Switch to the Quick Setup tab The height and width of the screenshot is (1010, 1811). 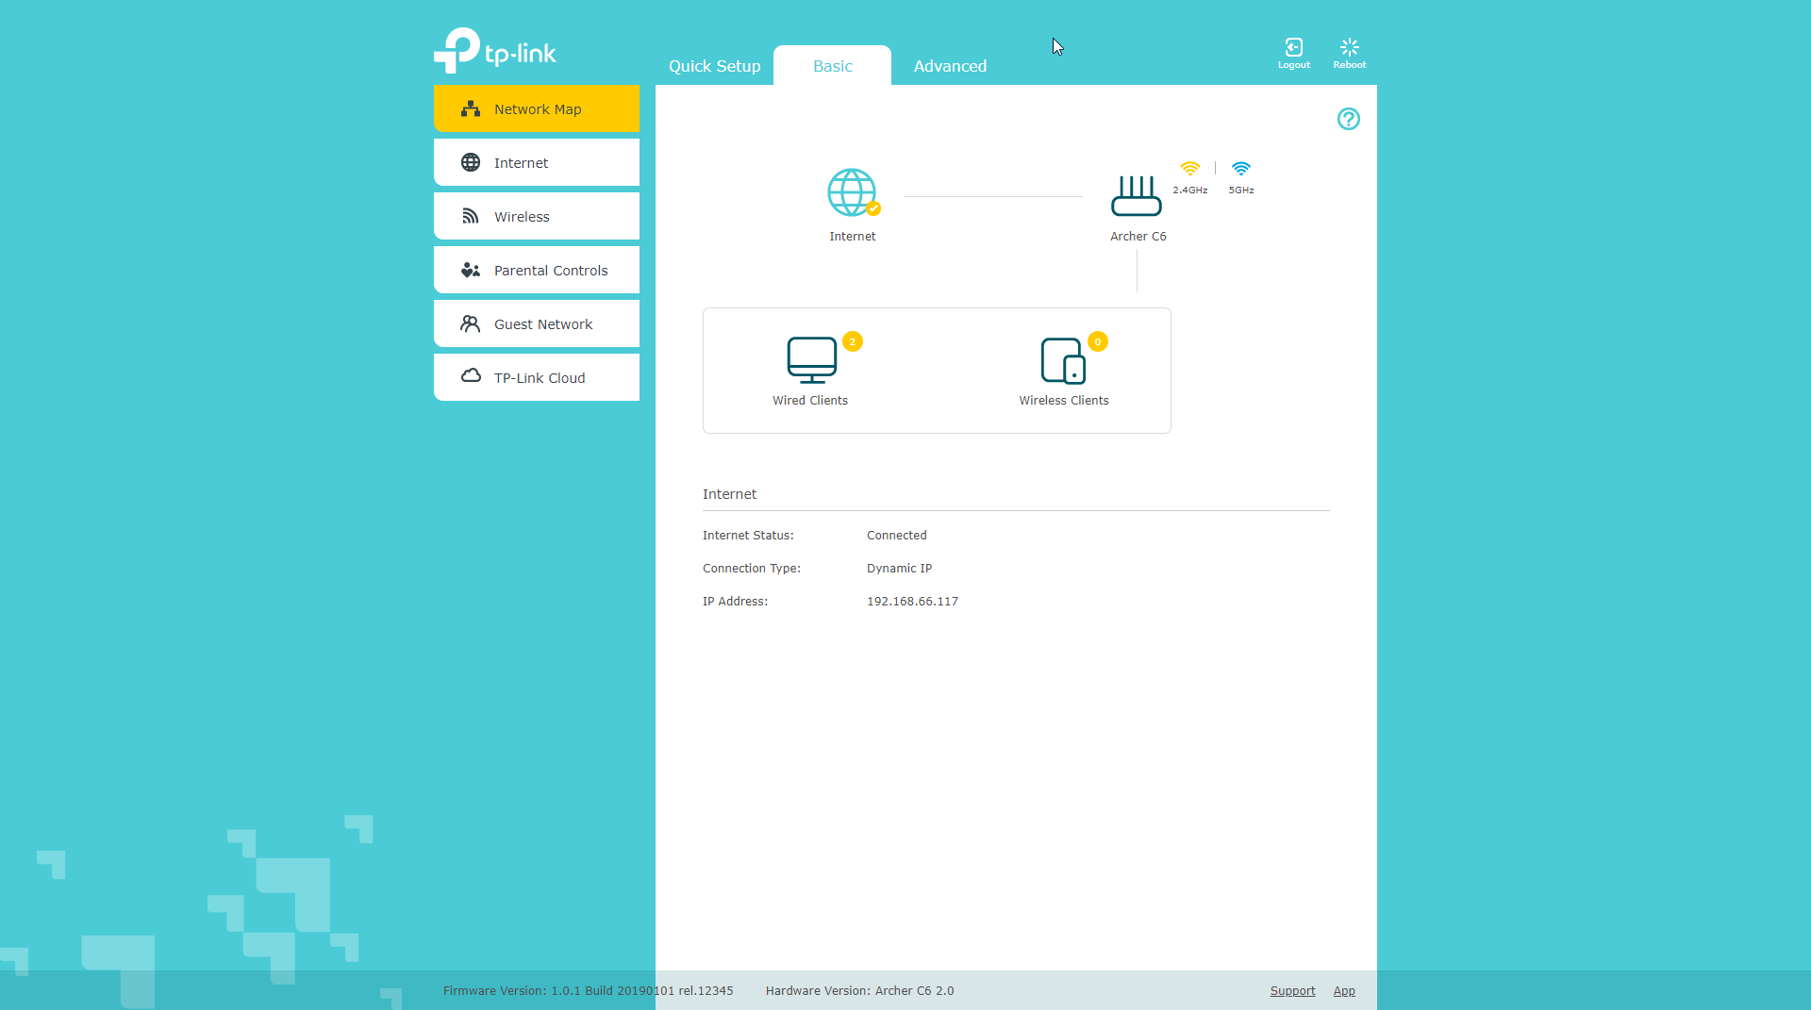click(714, 66)
